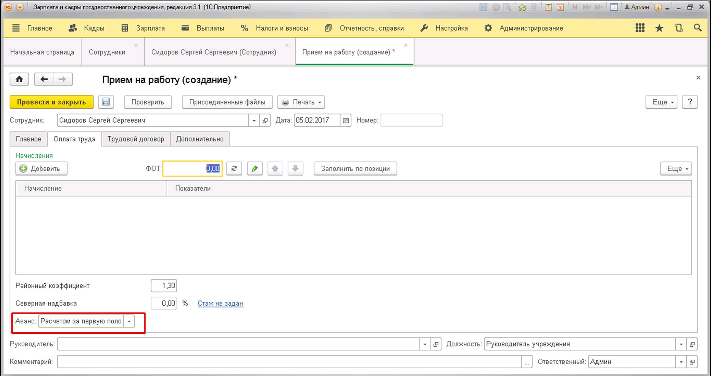Image resolution: width=711 pixels, height=376 pixels.
Task: Click the Районный коэффициент field
Action: tap(164, 285)
